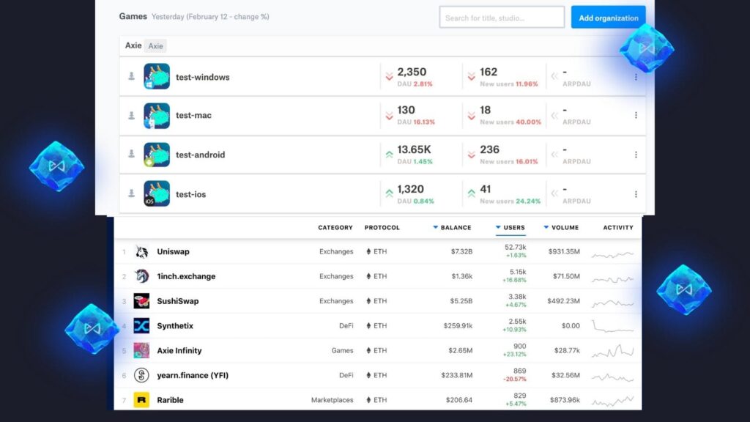Viewport: 750px width, 422px height.
Task: Click SushiSwap dapp name
Action: coord(178,301)
